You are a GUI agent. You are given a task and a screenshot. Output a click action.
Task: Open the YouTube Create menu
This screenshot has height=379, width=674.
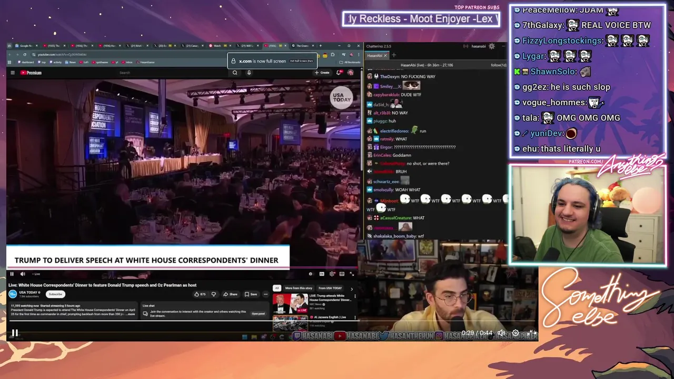pos(322,73)
